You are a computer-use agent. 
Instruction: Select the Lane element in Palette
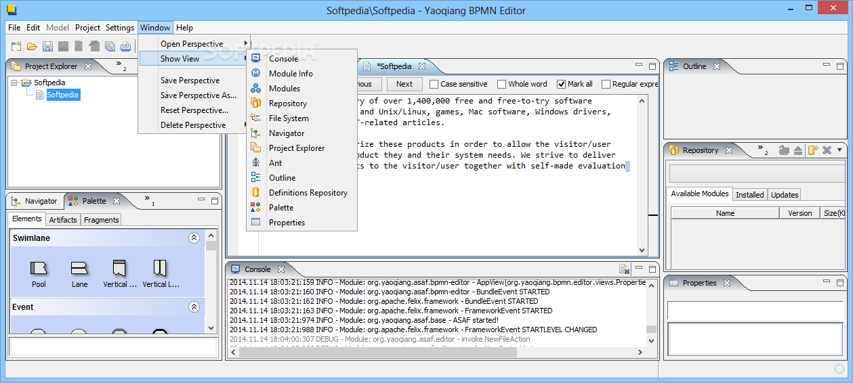[x=79, y=273]
